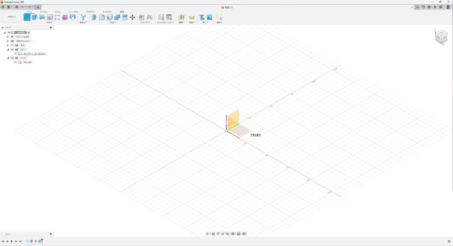453x246 pixels.
Task: Open timeline settings gear
Action: point(449,241)
